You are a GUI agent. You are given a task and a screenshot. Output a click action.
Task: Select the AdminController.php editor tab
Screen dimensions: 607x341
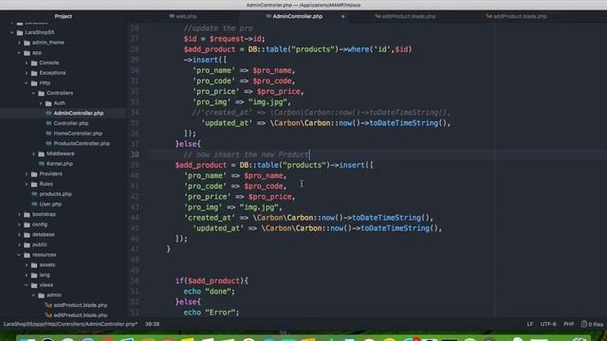(x=294, y=17)
